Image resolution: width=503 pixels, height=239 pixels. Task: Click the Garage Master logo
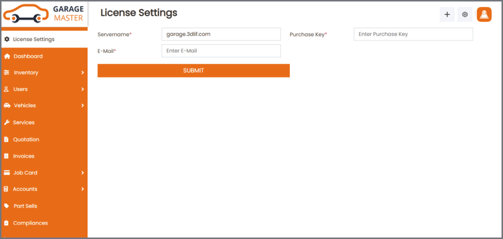44,13
